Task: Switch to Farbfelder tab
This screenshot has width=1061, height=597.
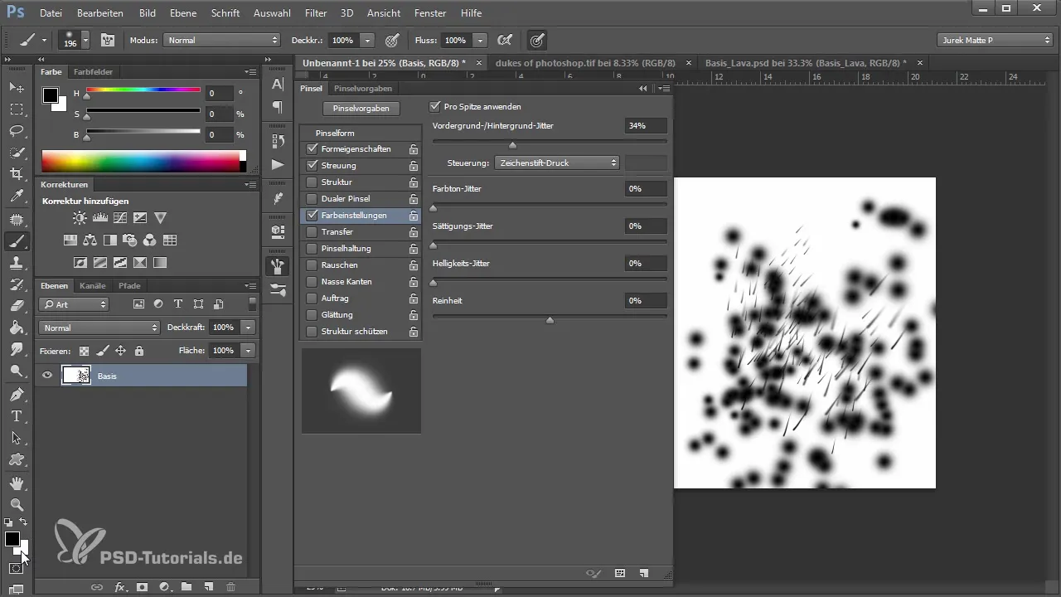Action: point(93,72)
